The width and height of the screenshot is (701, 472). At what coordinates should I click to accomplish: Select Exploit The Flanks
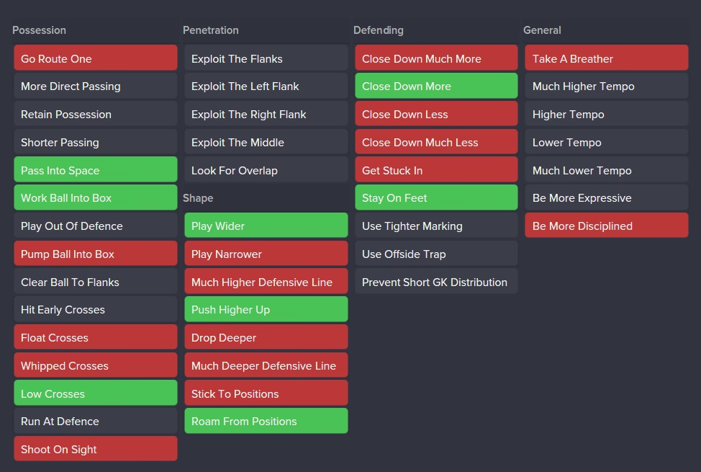266,58
